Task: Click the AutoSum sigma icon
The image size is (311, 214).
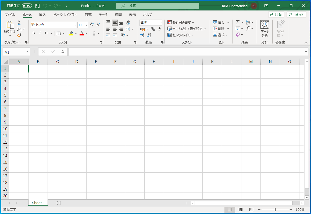Action: click(238, 23)
